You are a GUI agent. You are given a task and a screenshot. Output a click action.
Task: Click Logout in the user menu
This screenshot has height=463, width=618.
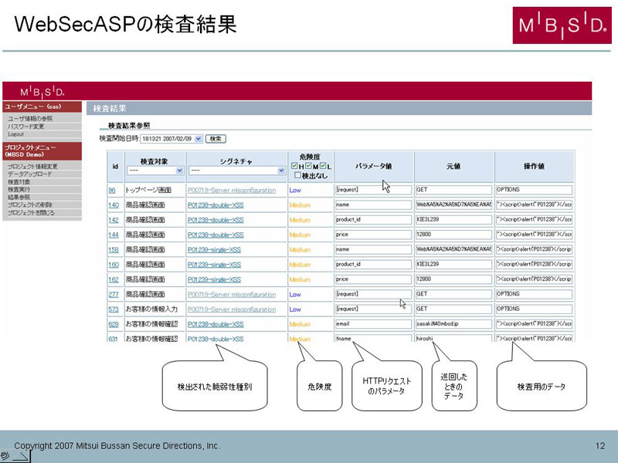15,134
